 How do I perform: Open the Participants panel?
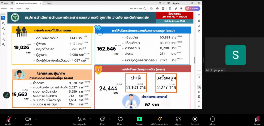pos(79,121)
